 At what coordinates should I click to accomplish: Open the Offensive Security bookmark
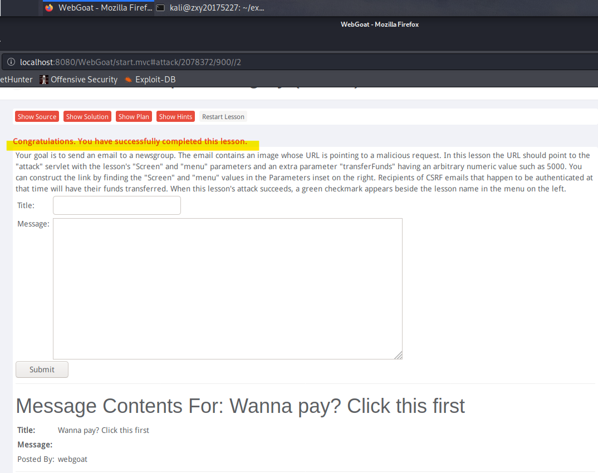coord(79,80)
